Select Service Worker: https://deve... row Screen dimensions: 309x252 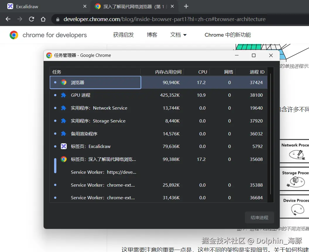click(159, 172)
